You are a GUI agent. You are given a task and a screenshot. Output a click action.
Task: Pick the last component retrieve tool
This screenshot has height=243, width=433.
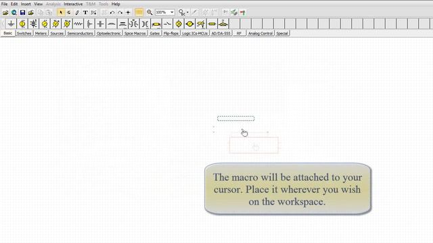pos(69,12)
